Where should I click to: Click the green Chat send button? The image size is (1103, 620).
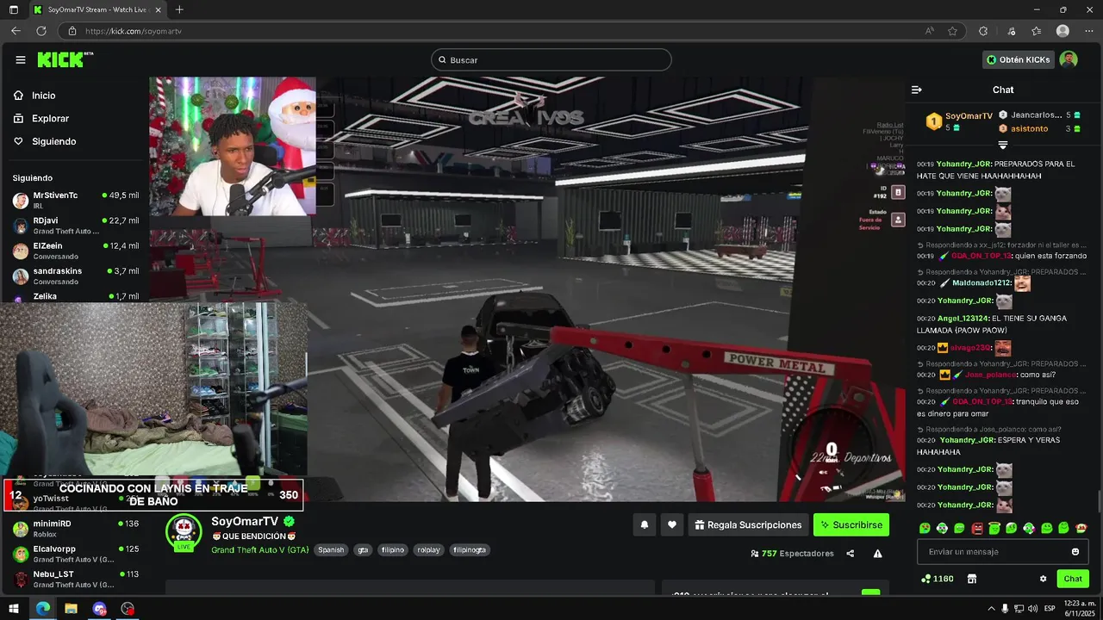(1073, 579)
